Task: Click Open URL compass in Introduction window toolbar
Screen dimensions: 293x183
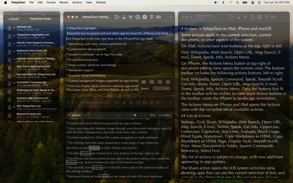Action: pos(138,102)
